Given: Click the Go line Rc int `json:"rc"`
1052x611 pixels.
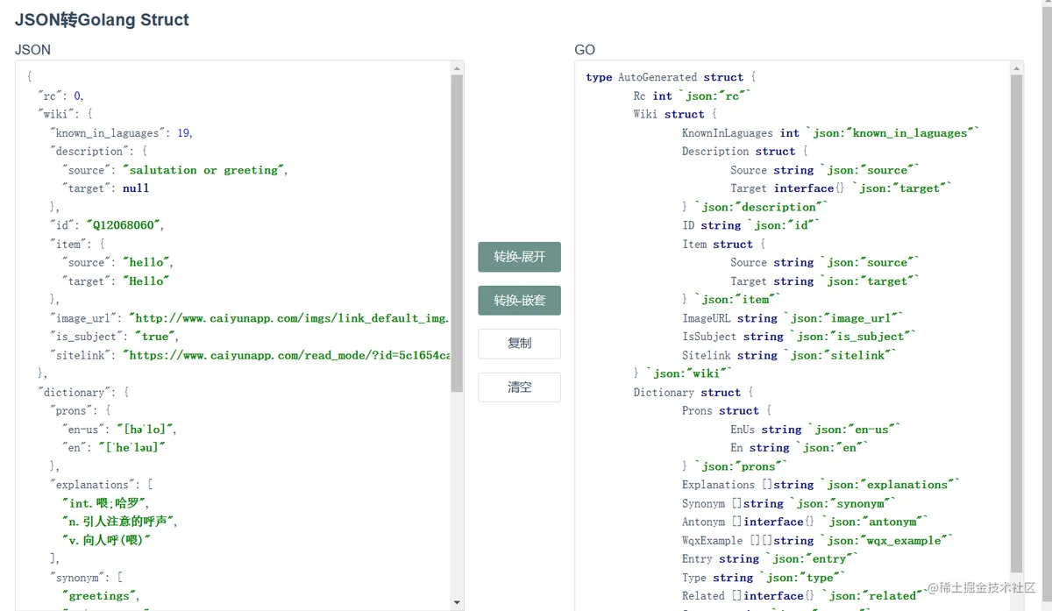Looking at the screenshot, I should (693, 96).
